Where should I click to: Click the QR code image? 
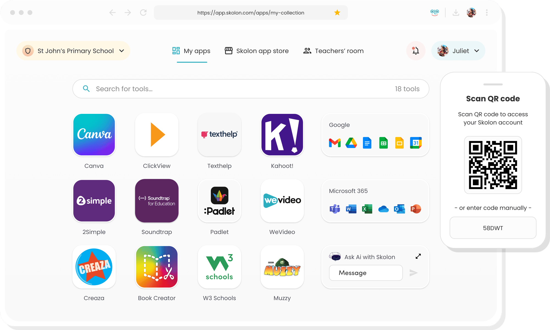tap(493, 165)
